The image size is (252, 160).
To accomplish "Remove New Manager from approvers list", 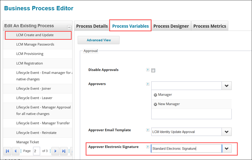I will (x=155, y=104).
